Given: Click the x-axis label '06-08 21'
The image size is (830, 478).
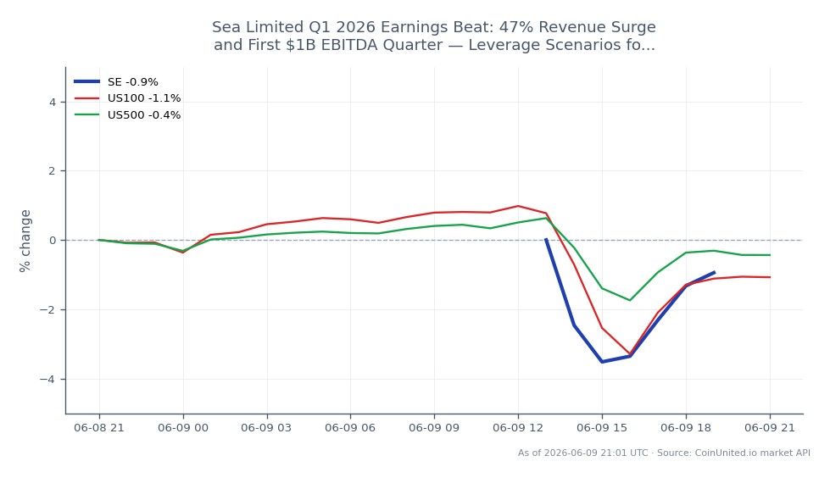Looking at the screenshot, I should click(x=99, y=428).
